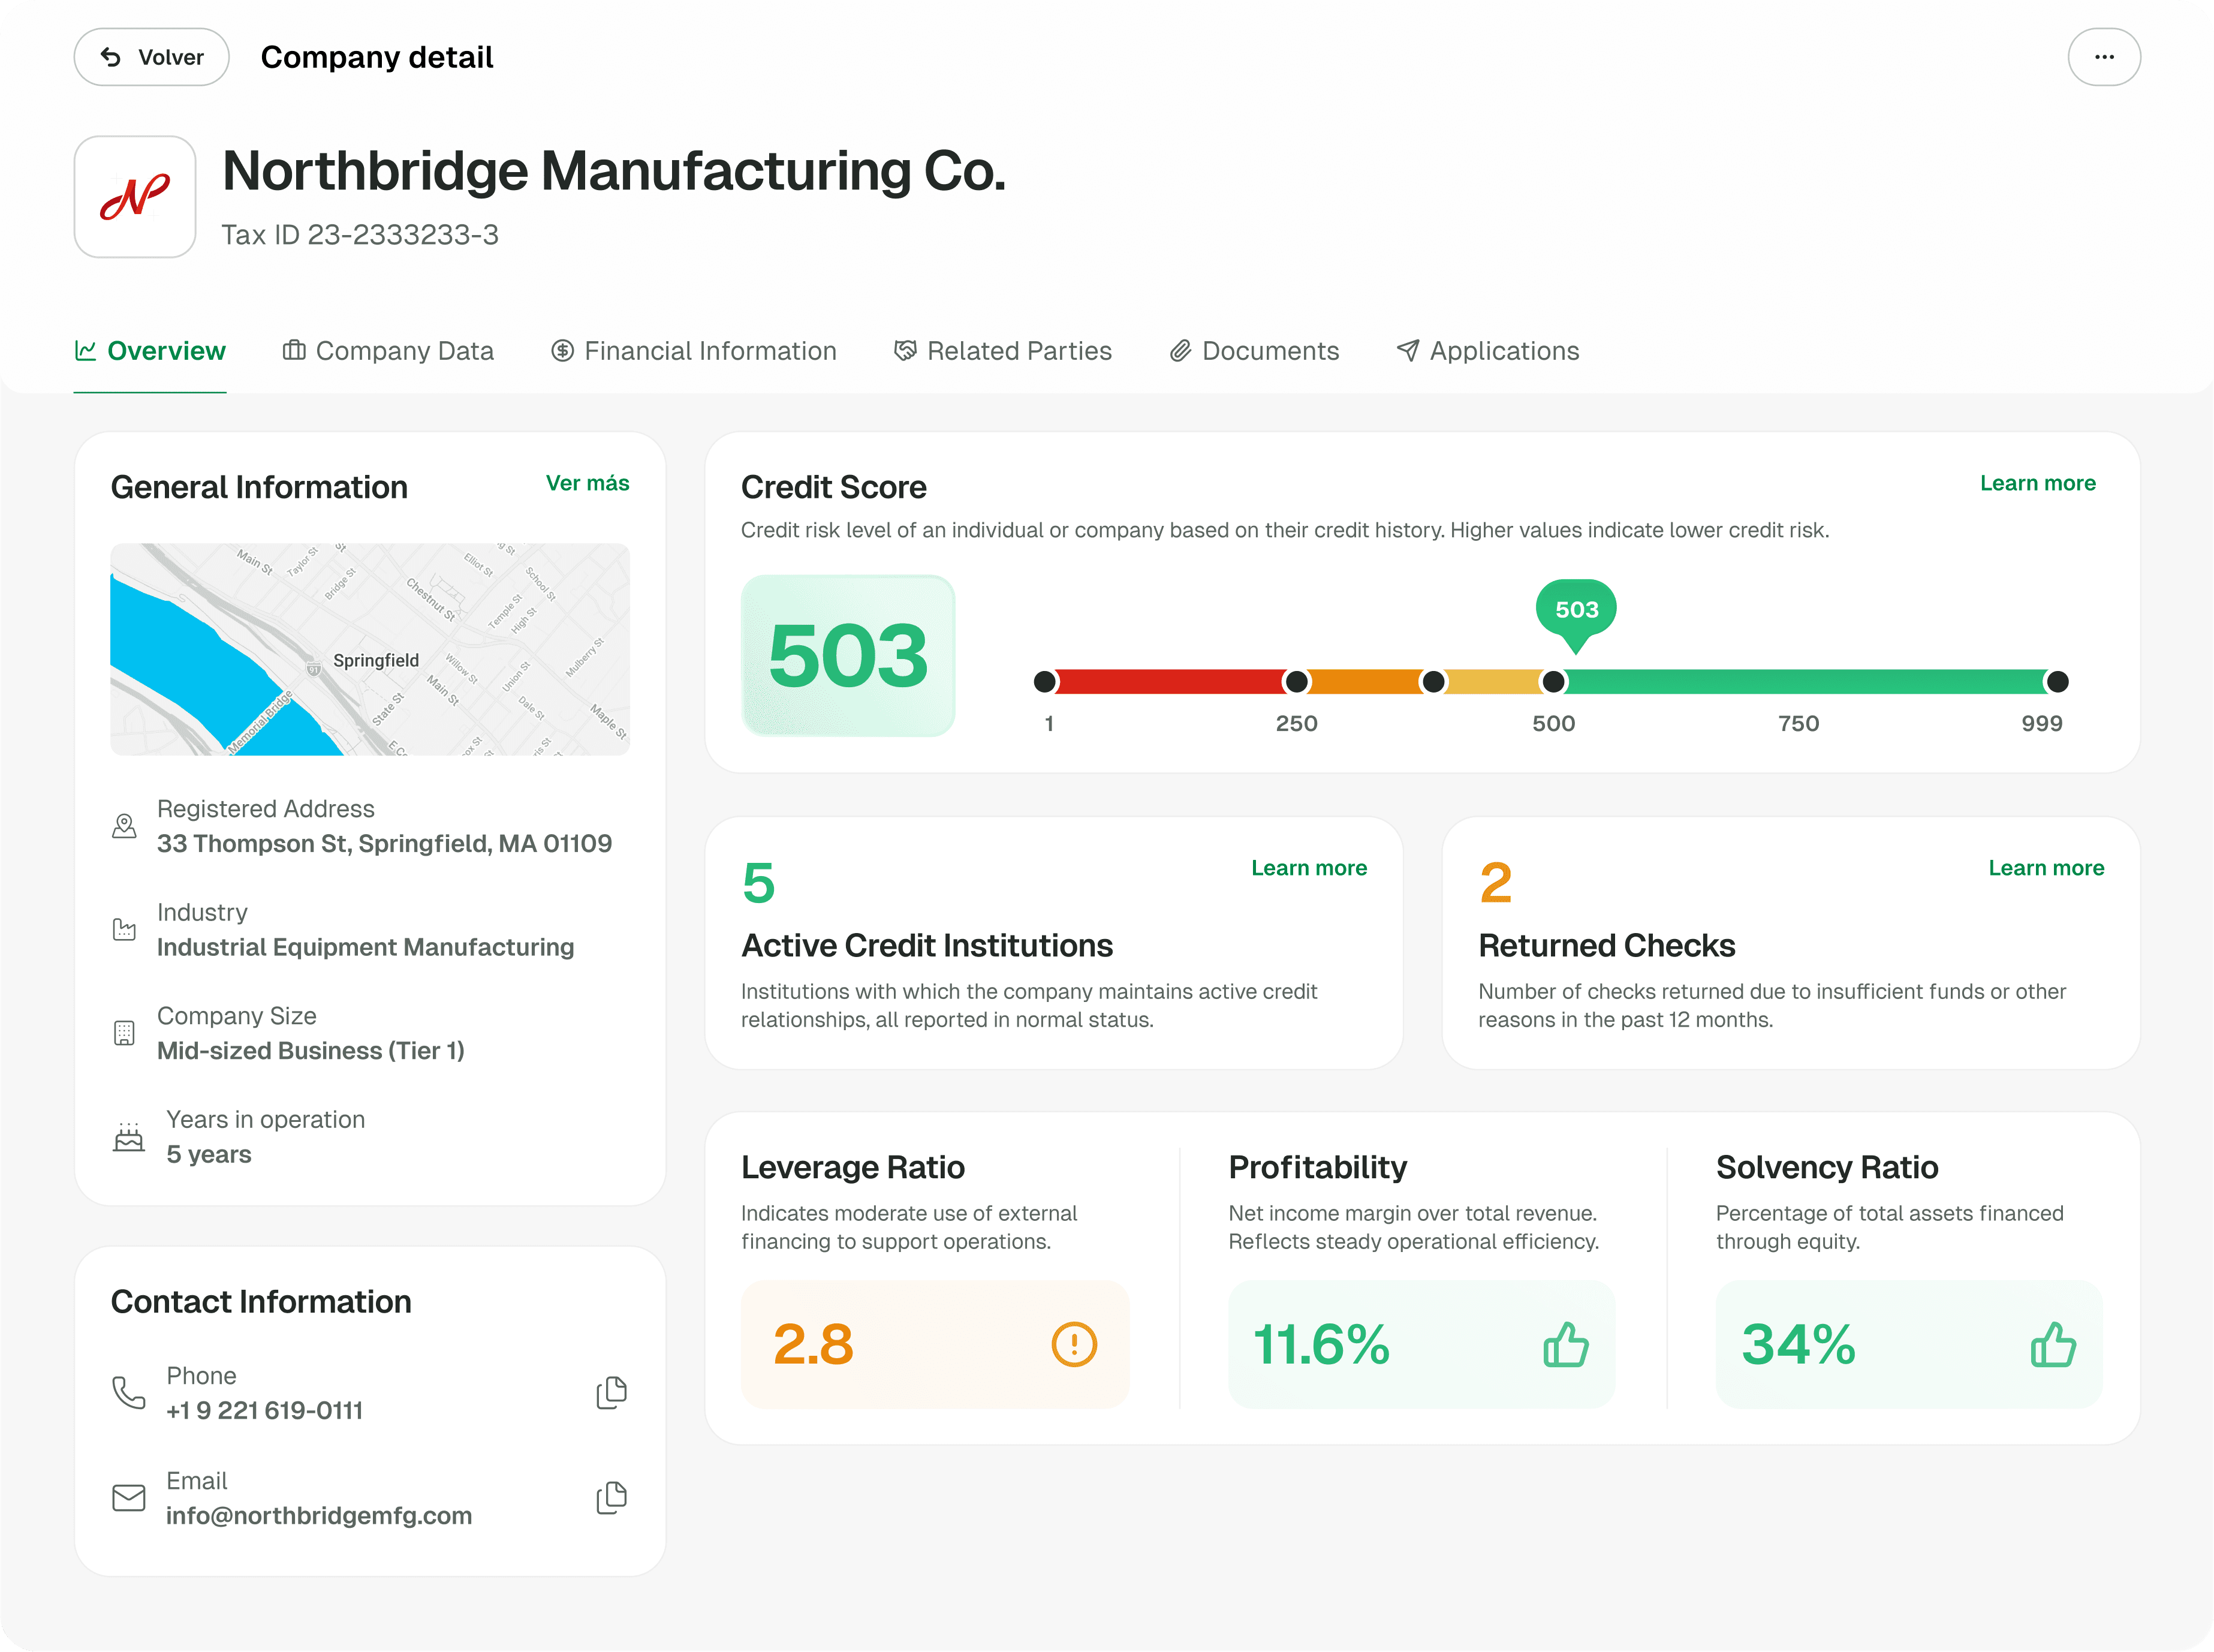The image size is (2214, 1652).
Task: Open the Documents tab
Action: [1254, 351]
